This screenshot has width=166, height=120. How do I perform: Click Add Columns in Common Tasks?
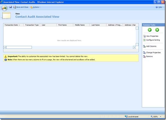[151, 46]
